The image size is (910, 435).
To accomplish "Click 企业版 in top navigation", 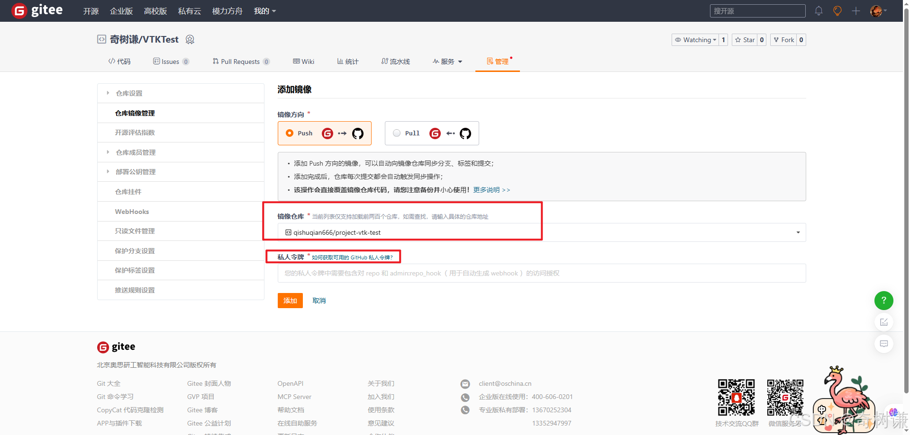I will (x=121, y=11).
